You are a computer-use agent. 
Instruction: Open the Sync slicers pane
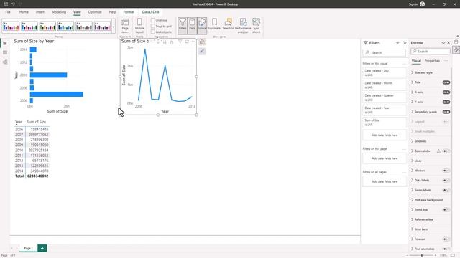pos(256,25)
